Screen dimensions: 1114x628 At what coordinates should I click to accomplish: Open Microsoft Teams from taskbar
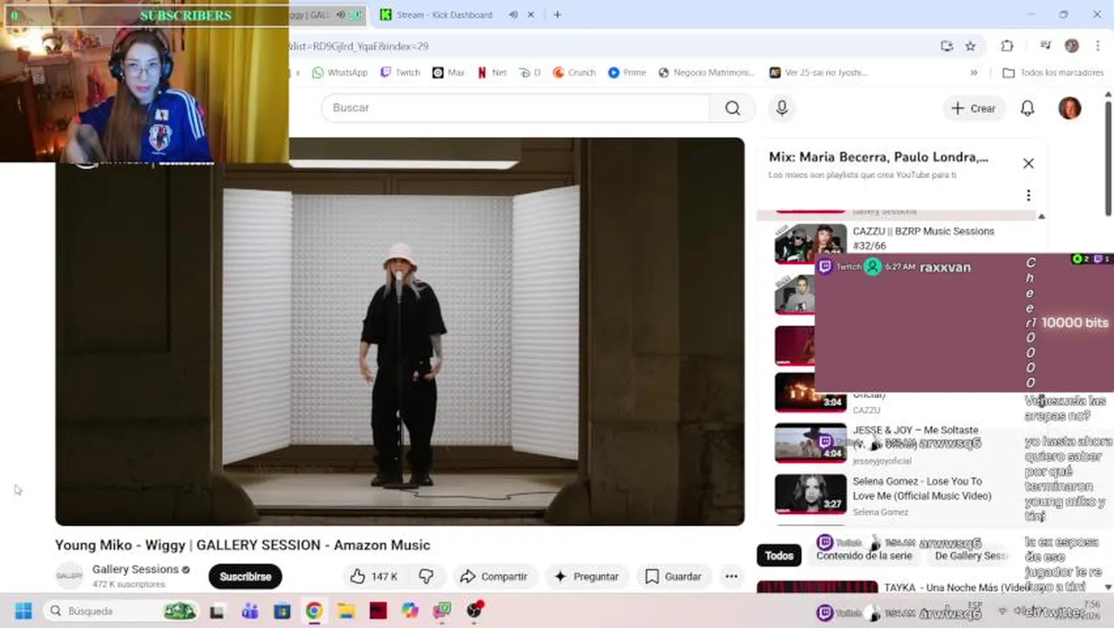point(250,611)
